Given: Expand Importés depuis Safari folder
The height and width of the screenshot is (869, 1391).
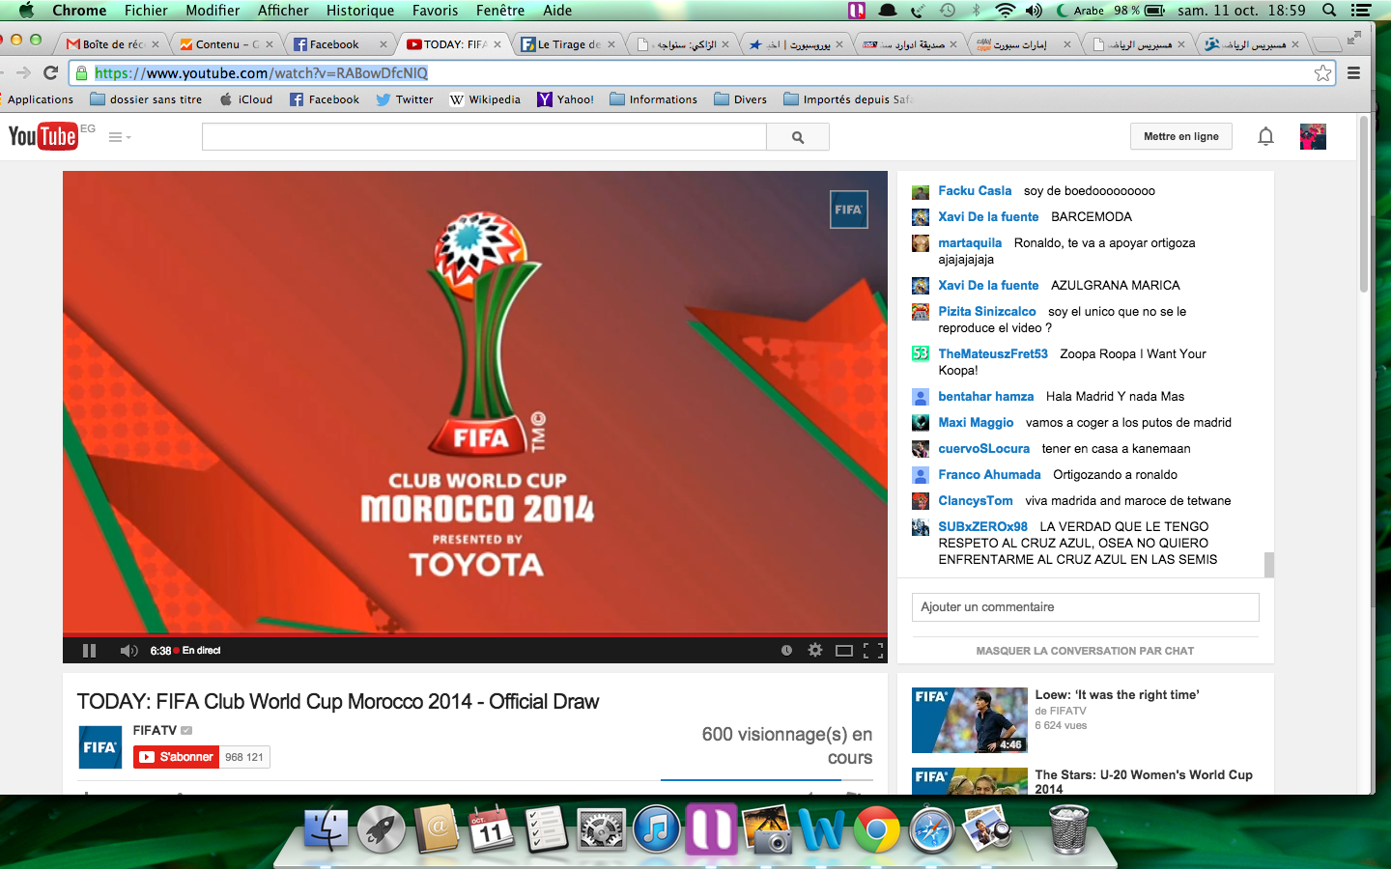Looking at the screenshot, I should 848,99.
